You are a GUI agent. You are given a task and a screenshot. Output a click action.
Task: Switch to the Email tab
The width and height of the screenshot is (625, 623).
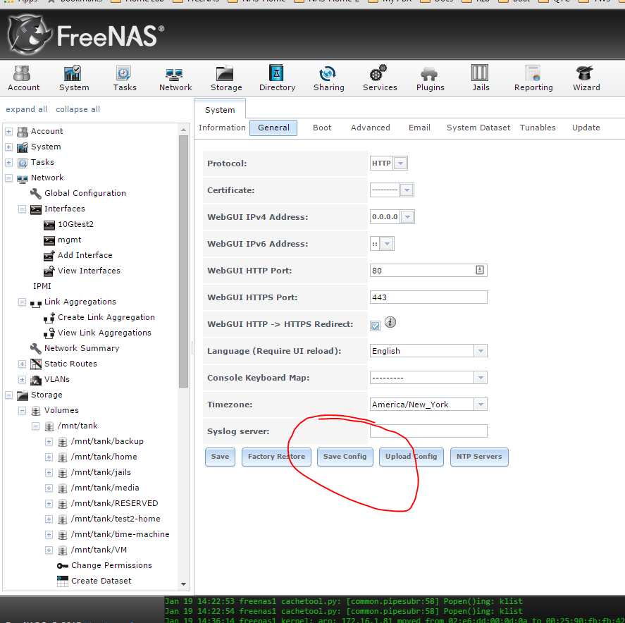[x=419, y=128]
